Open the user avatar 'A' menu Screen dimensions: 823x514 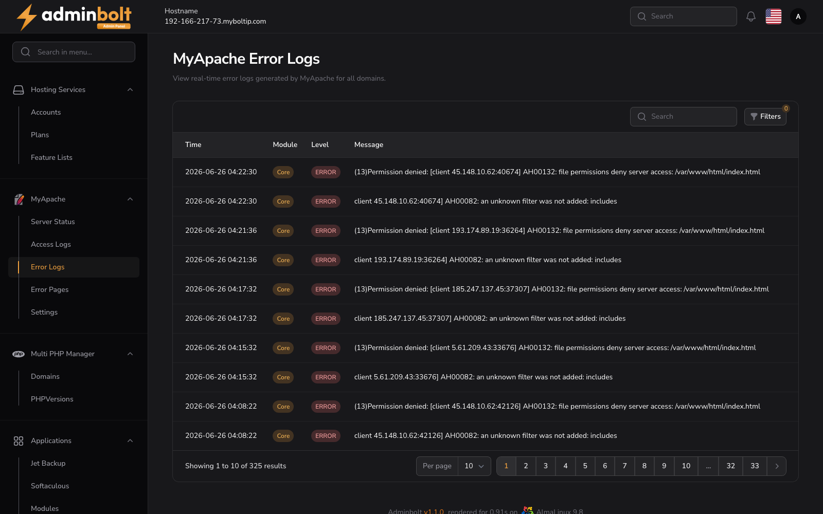pyautogui.click(x=798, y=16)
